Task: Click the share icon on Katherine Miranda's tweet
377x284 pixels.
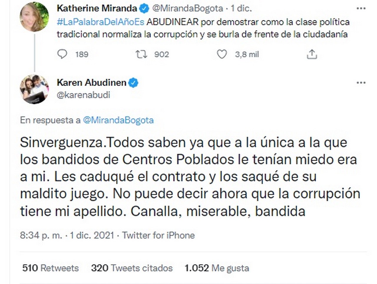Action: [x=312, y=54]
